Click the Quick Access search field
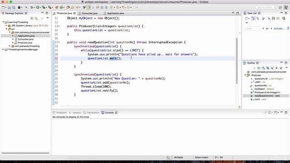The width and height of the screenshot is (290, 163). tap(265, 7)
